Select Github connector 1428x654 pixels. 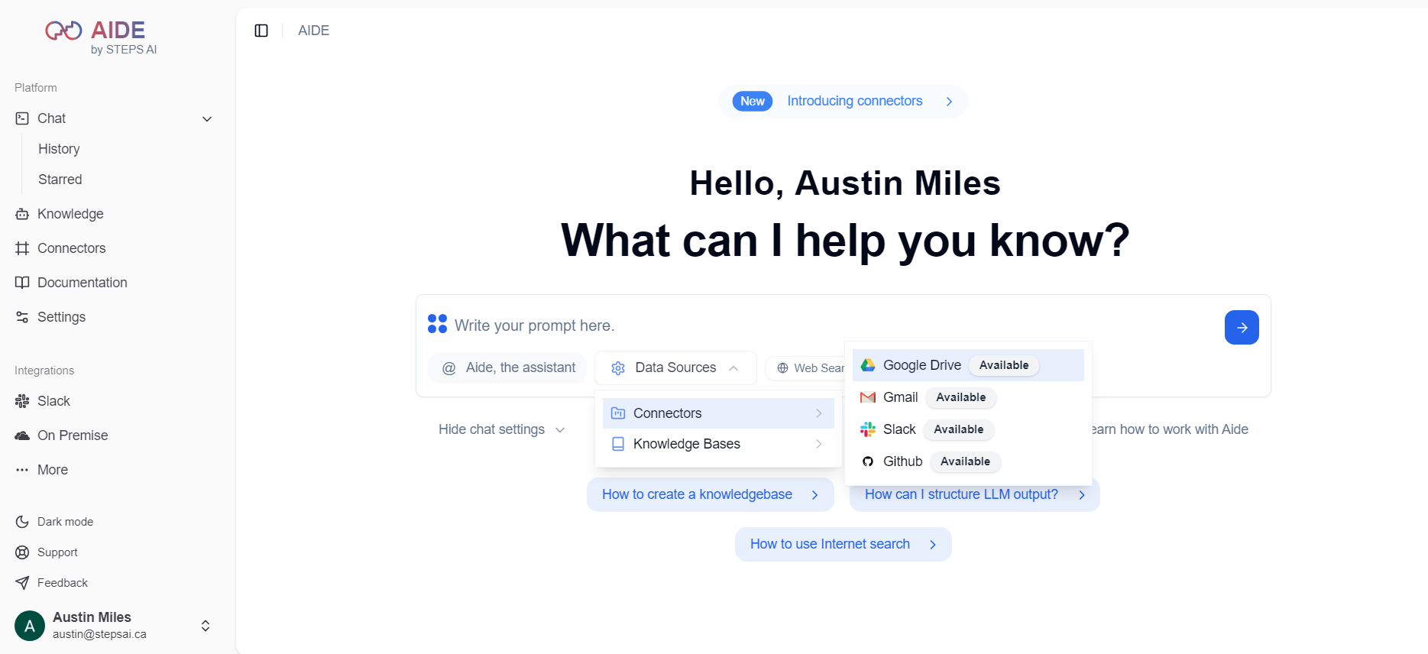(x=968, y=461)
